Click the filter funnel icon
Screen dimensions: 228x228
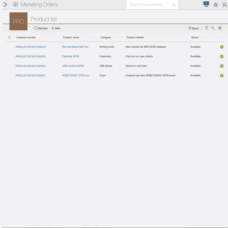click(207, 28)
